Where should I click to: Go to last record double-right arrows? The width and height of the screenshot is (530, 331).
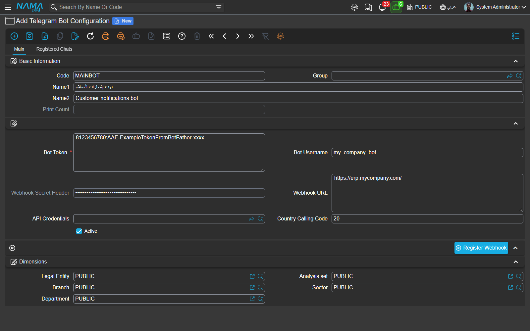[251, 36]
